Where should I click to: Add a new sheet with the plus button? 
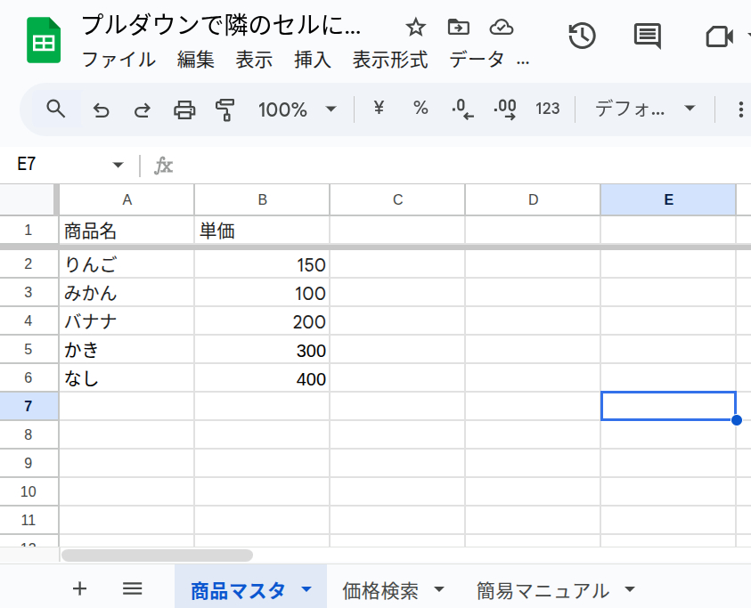[79, 588]
